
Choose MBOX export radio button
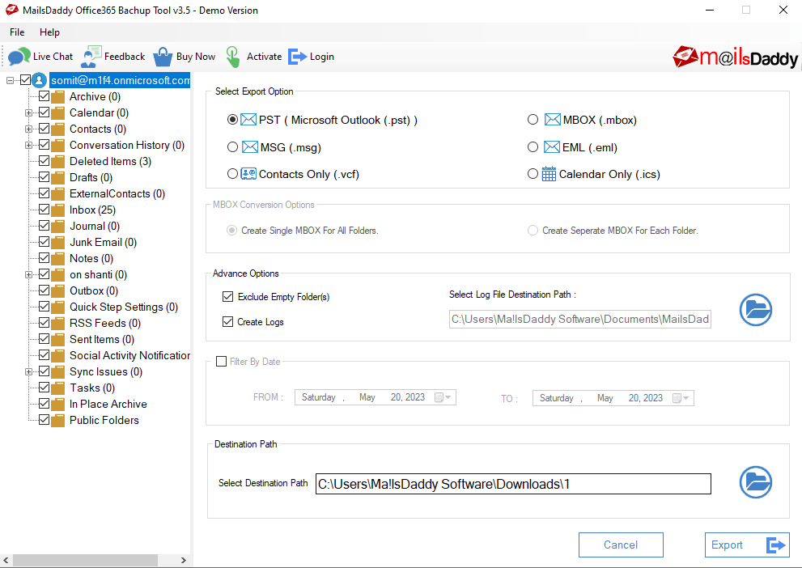[533, 120]
